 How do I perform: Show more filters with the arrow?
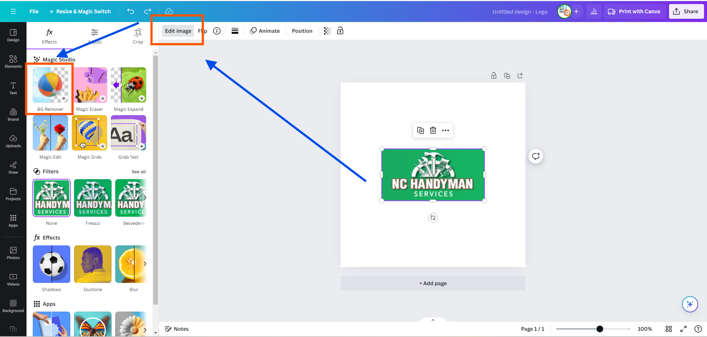[145, 198]
